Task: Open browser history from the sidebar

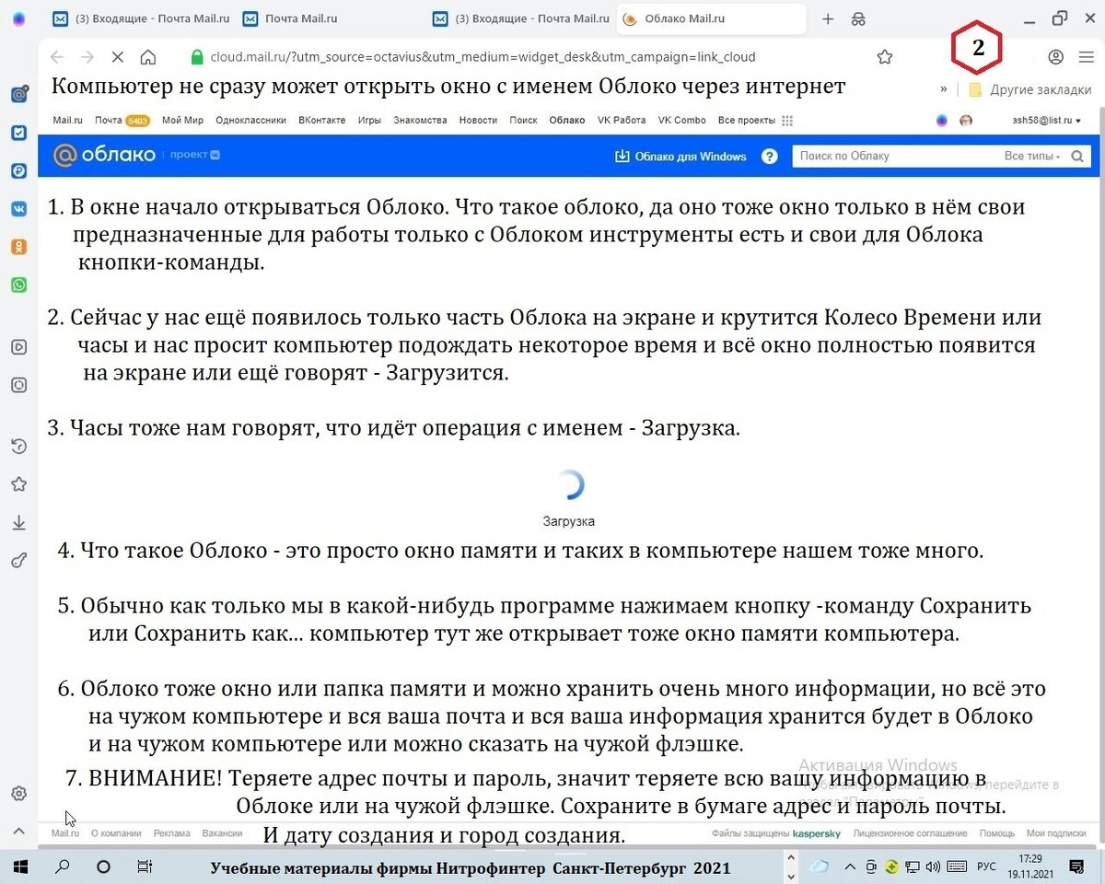Action: point(18,446)
